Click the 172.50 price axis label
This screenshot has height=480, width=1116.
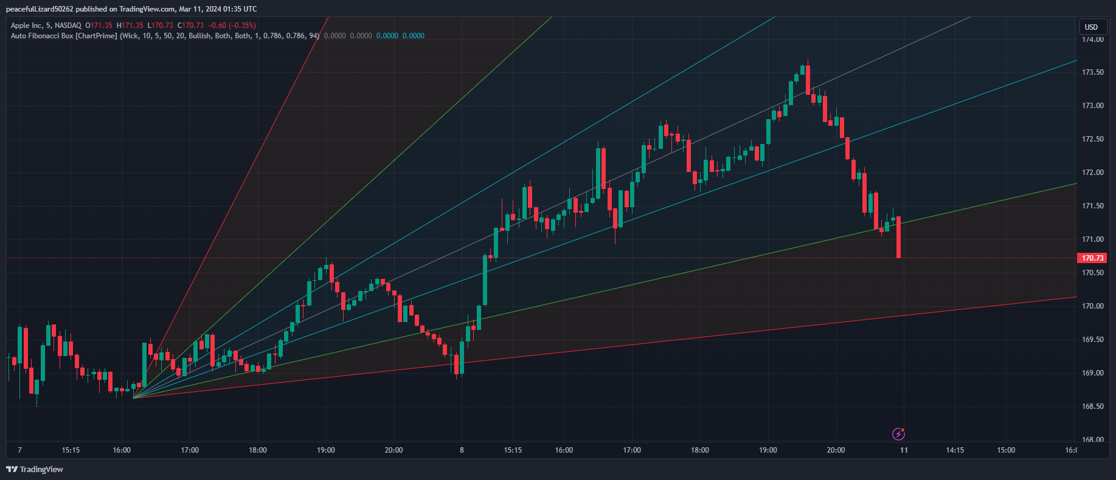(1093, 139)
